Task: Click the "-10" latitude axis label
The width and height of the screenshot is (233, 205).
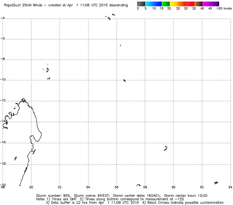Action: tap(3, 79)
